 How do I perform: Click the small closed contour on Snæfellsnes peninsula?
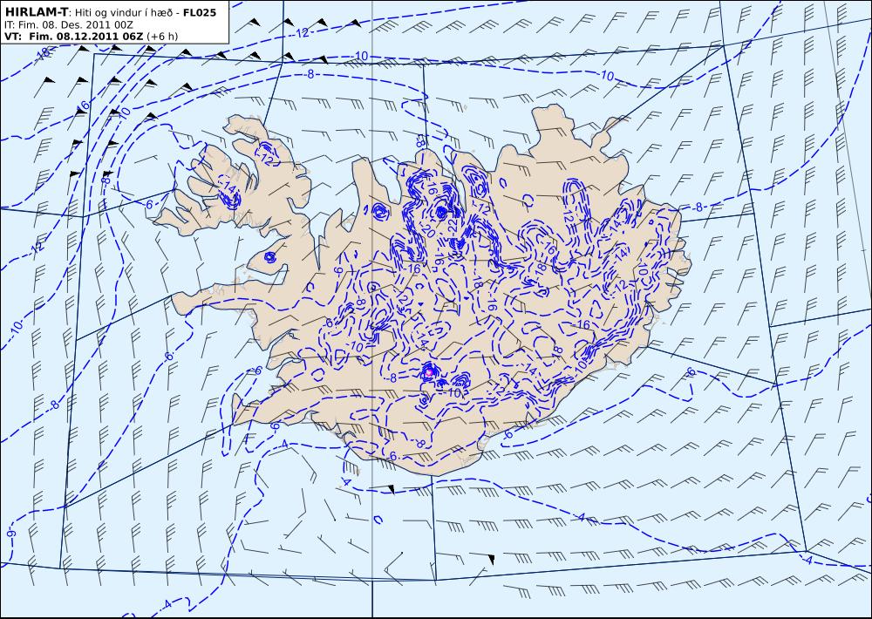point(269,257)
